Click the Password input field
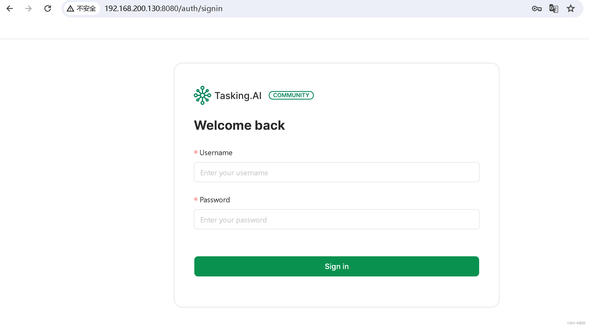 pos(336,220)
